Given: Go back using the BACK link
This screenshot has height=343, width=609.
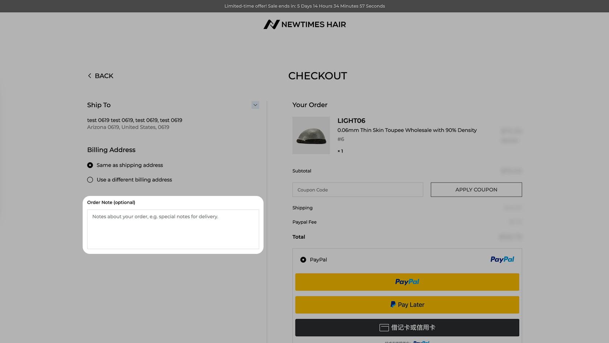Looking at the screenshot, I should tap(100, 76).
